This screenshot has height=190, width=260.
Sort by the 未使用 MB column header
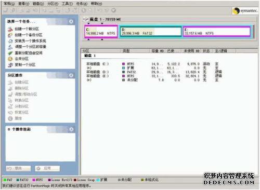[x=191, y=51]
